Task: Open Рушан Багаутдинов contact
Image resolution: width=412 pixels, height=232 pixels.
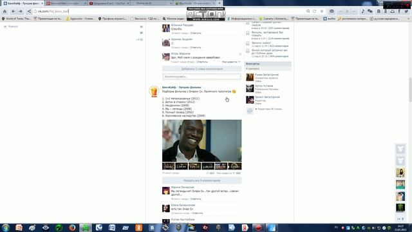Action: coord(267,75)
